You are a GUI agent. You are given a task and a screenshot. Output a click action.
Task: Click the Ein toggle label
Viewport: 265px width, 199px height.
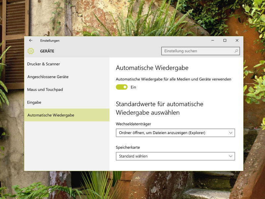133,87
